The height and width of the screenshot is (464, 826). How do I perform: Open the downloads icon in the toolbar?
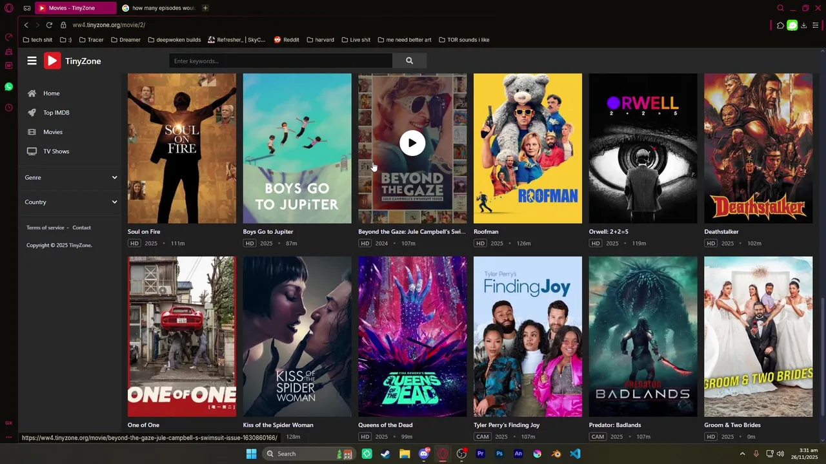pos(803,25)
